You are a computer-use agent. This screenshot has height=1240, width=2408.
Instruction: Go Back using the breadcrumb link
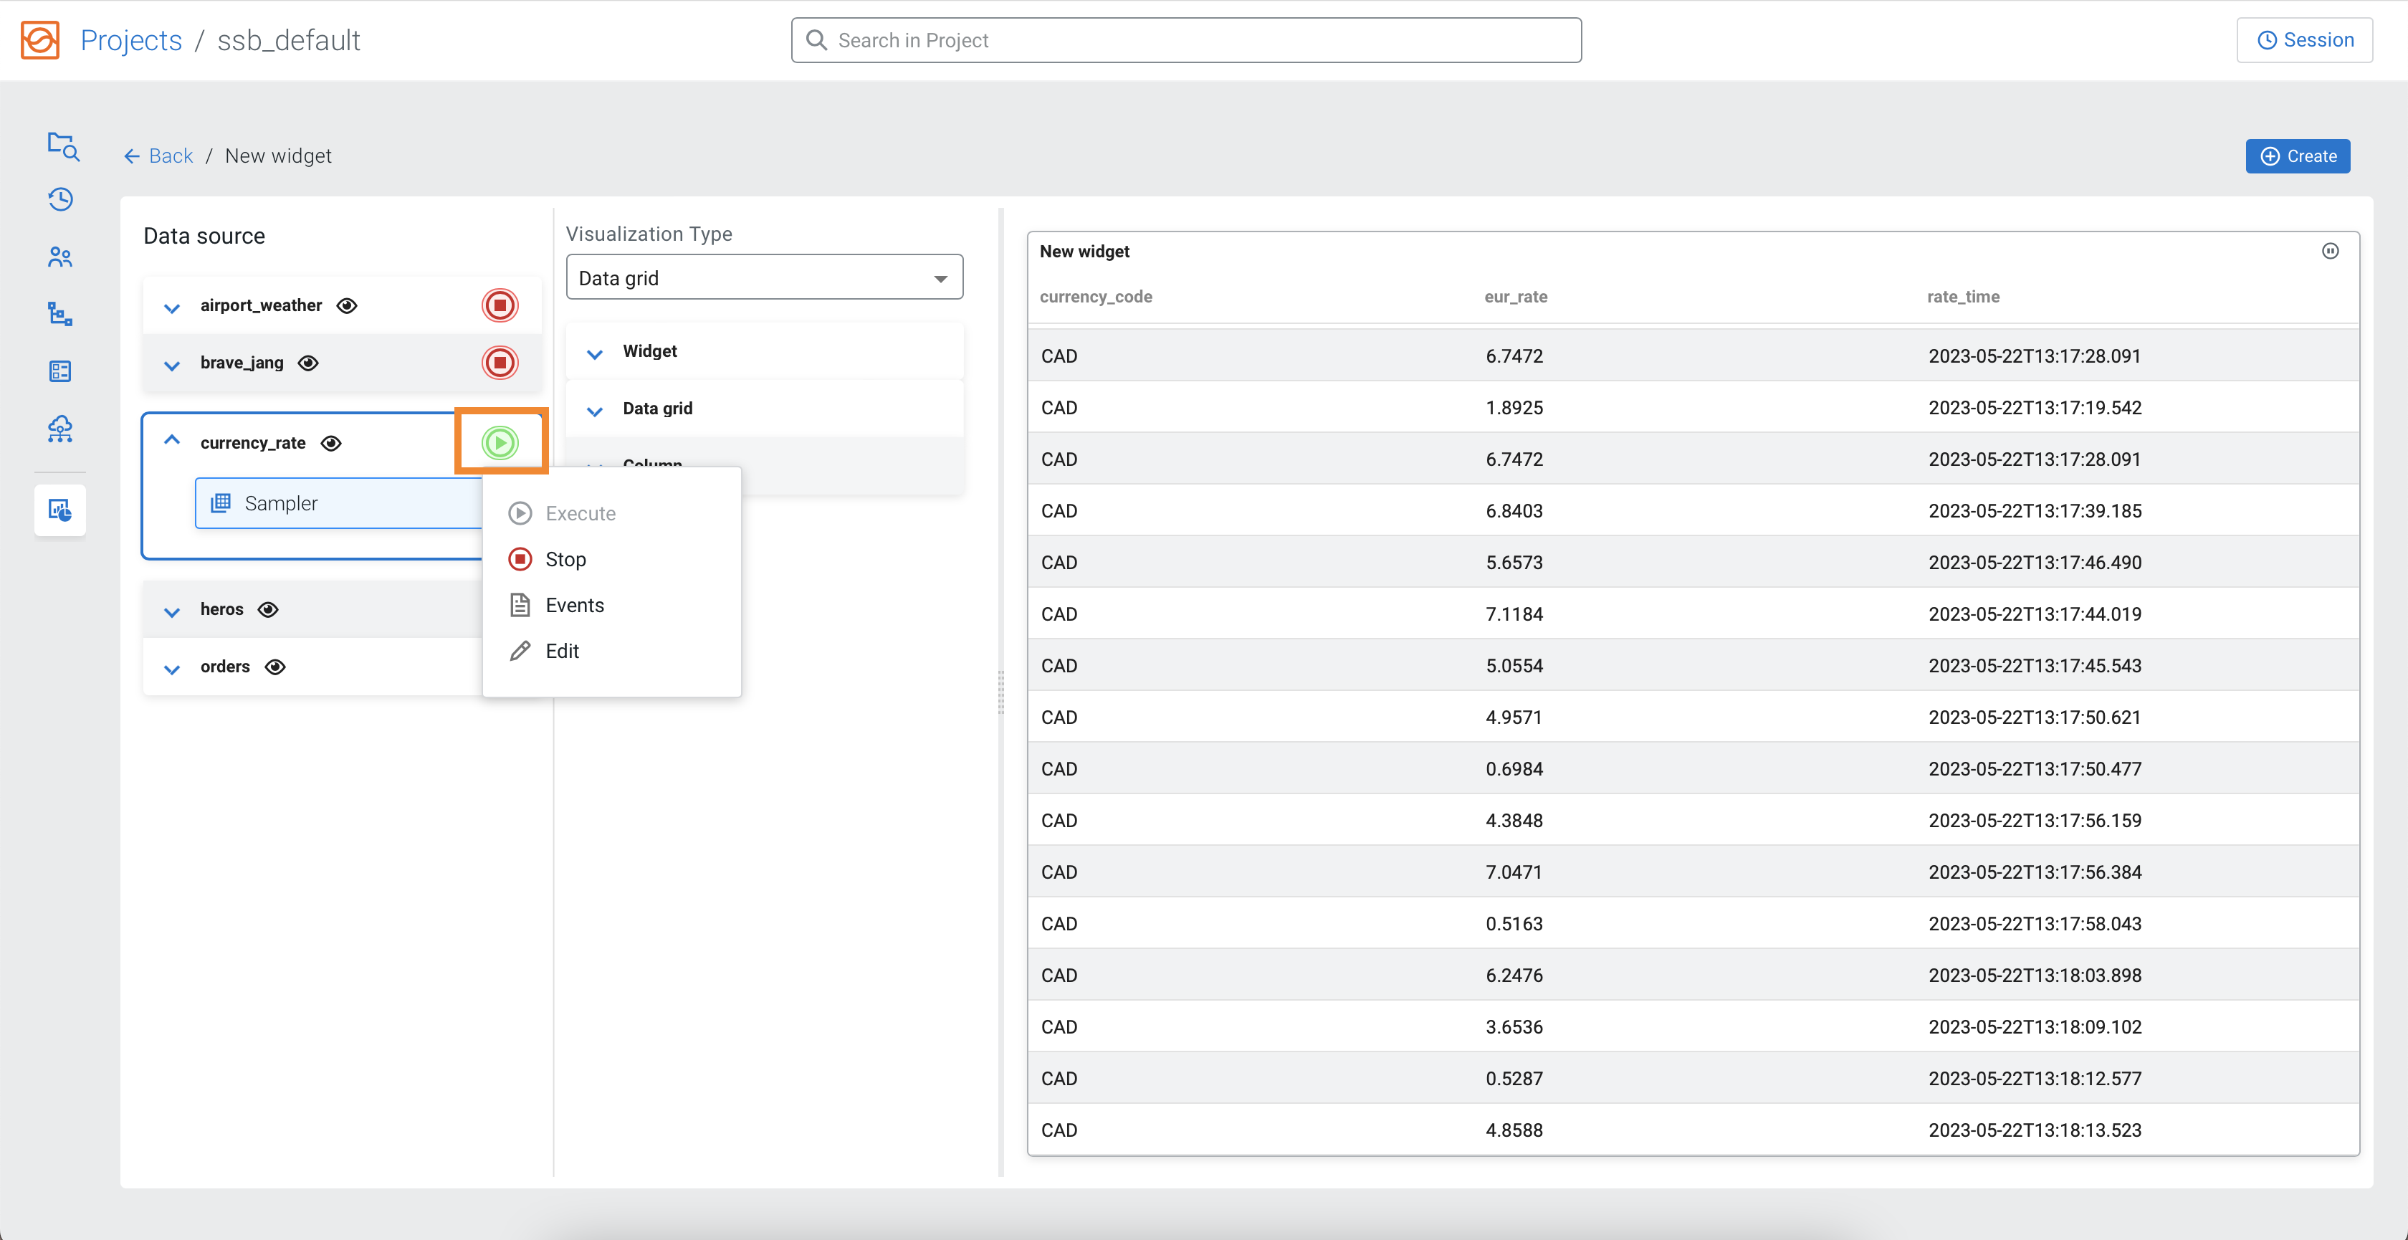pos(159,156)
